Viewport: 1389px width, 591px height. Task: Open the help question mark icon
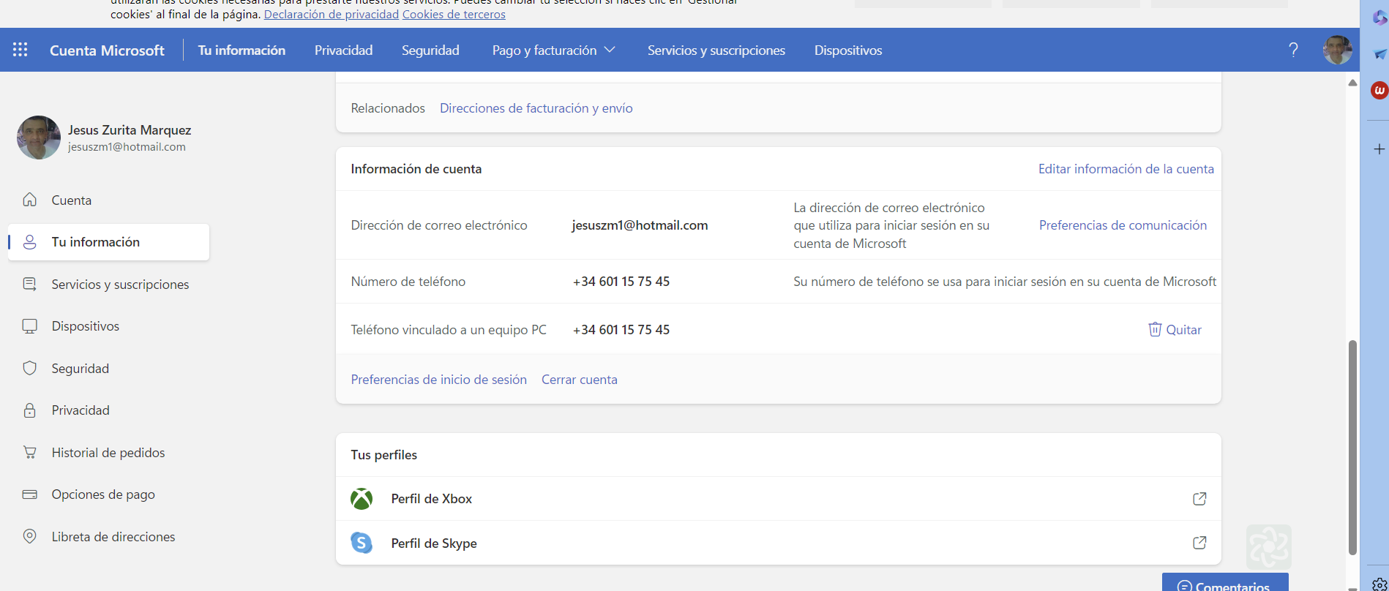(1293, 50)
